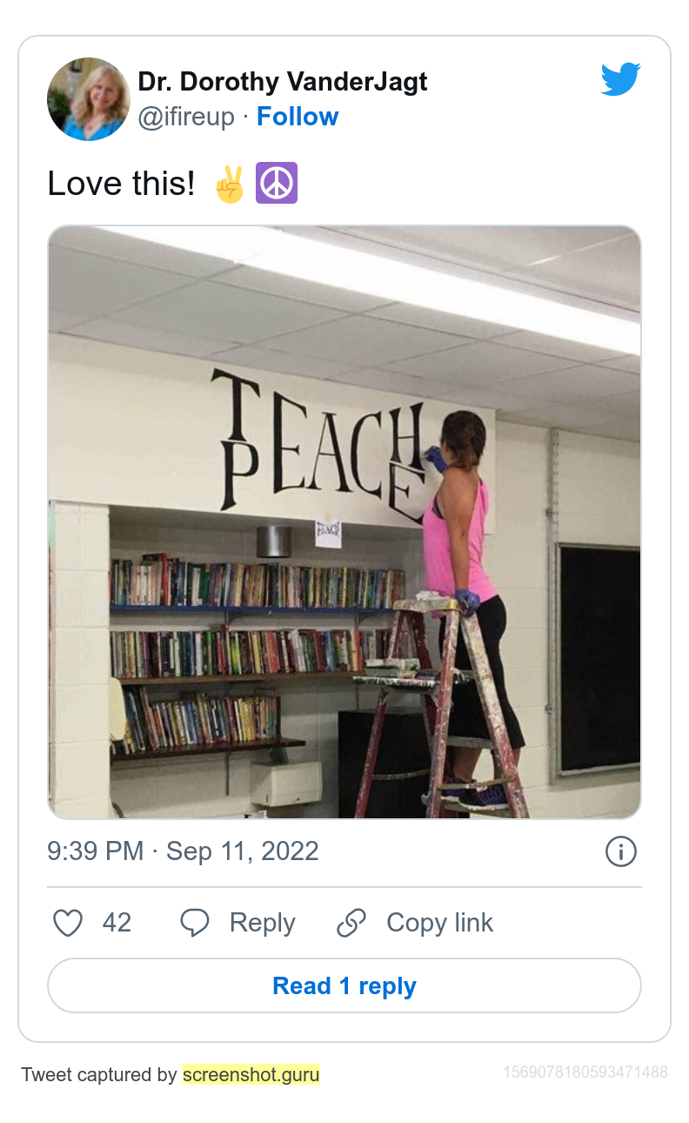Click the Reply text label

tap(262, 923)
